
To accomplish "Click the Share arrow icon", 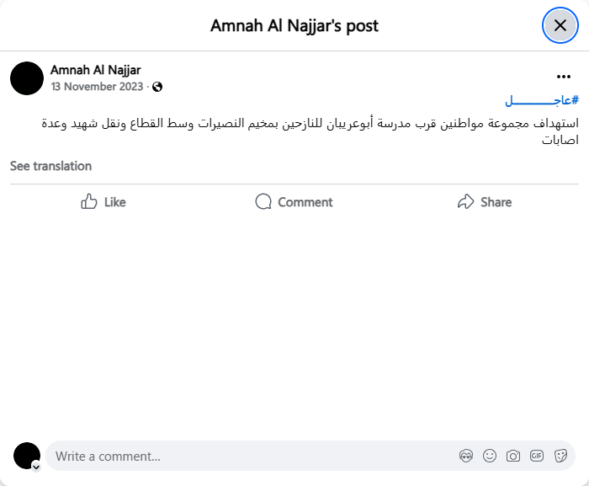I will (466, 202).
